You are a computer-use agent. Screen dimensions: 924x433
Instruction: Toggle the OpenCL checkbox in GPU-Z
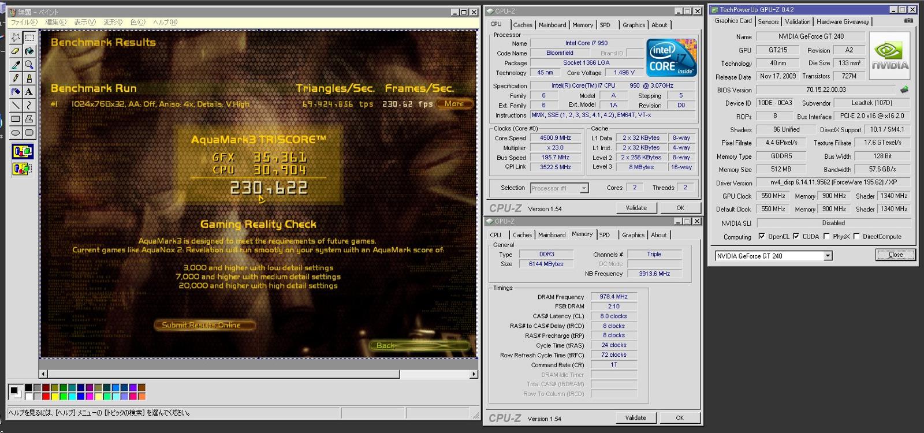762,236
